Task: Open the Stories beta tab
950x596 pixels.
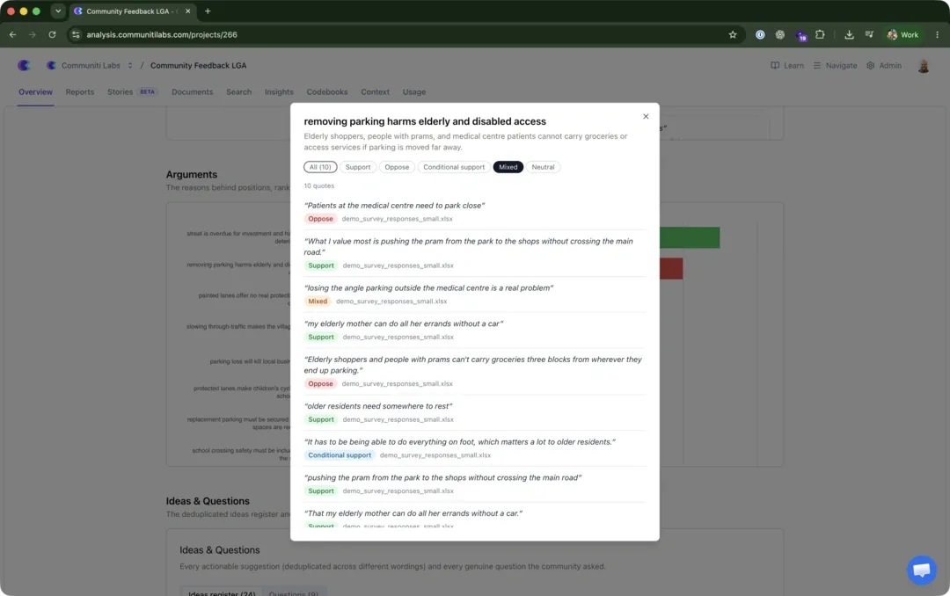Action: tap(132, 92)
